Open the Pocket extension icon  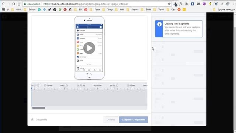pos(198,4)
